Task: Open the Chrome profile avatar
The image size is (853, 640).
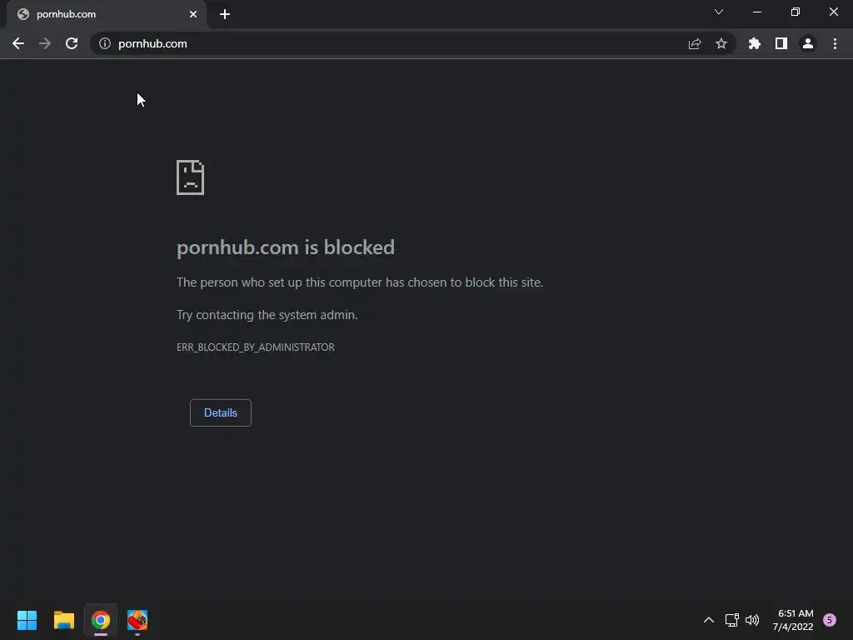Action: point(808,43)
